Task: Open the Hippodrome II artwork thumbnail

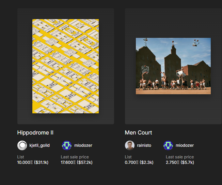Action: (x=65, y=66)
